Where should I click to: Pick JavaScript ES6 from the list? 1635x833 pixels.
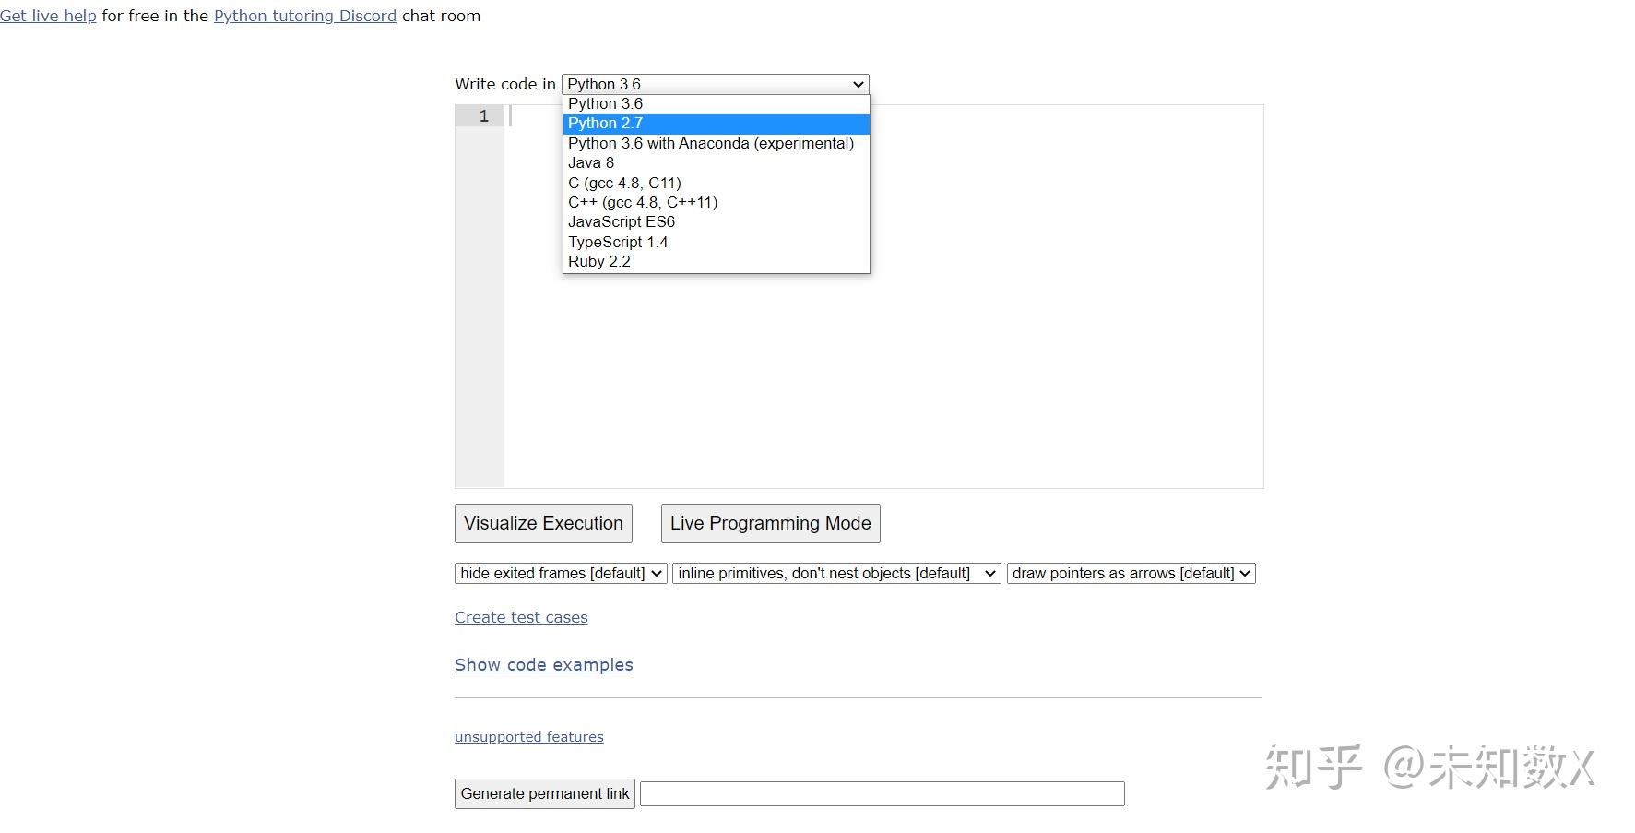622,222
